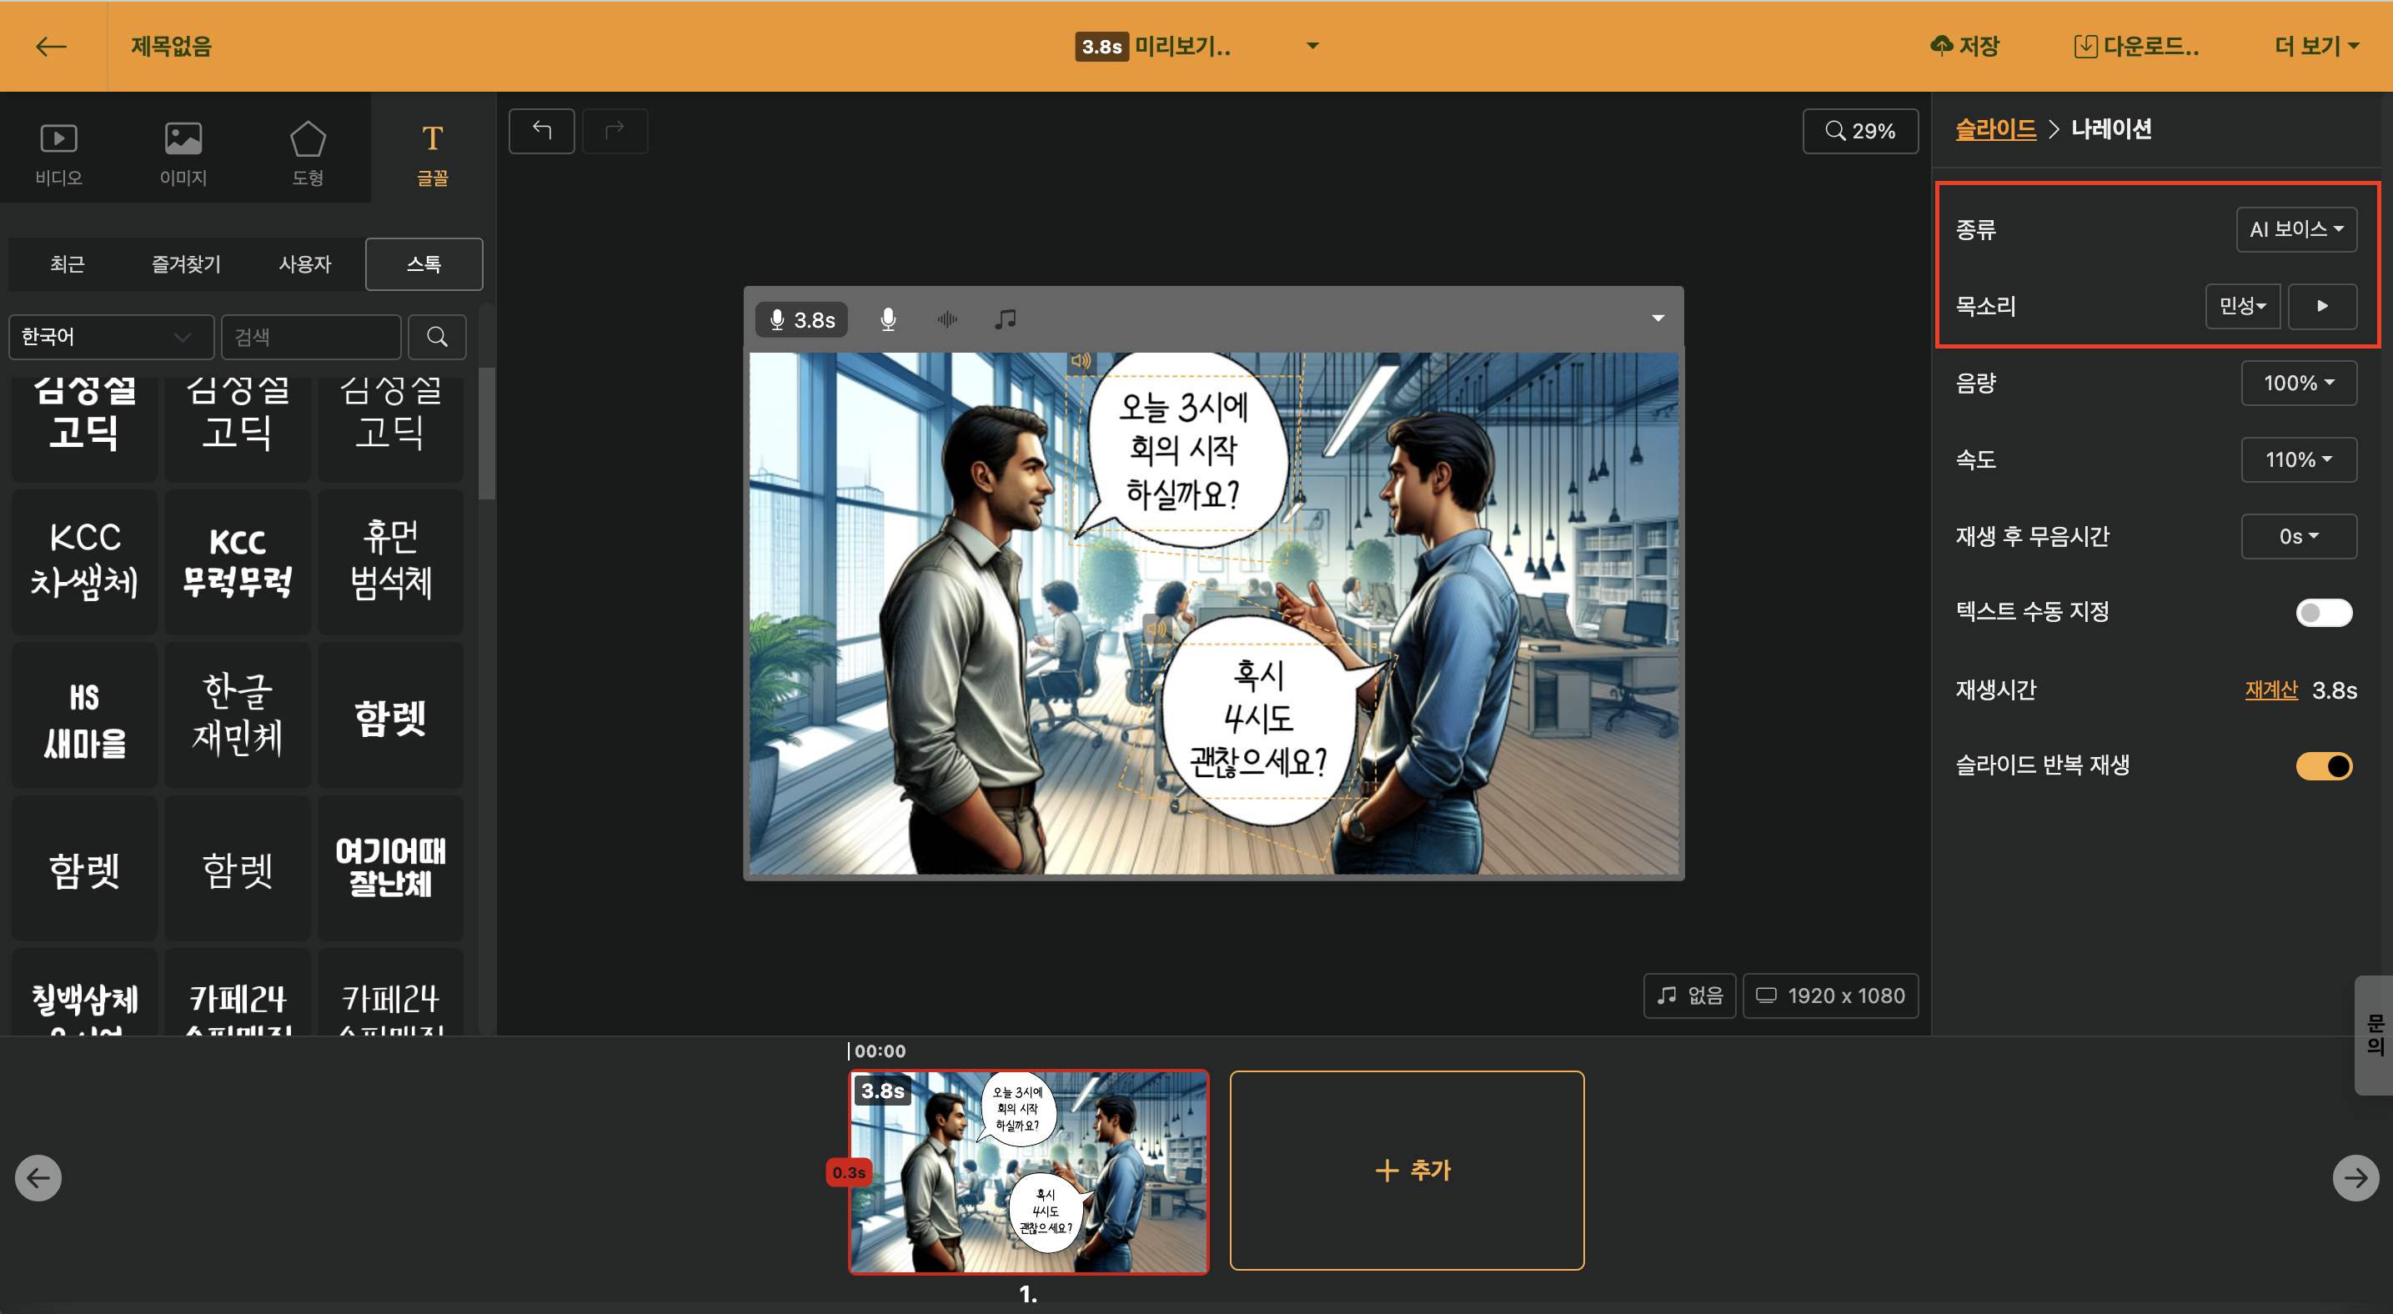Click the waveform audio icon above slide
Viewport: 2393px width, 1314px height.
pyautogui.click(x=946, y=319)
